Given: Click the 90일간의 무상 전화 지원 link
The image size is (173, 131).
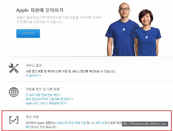Looking at the screenshot, I should 71,123.
